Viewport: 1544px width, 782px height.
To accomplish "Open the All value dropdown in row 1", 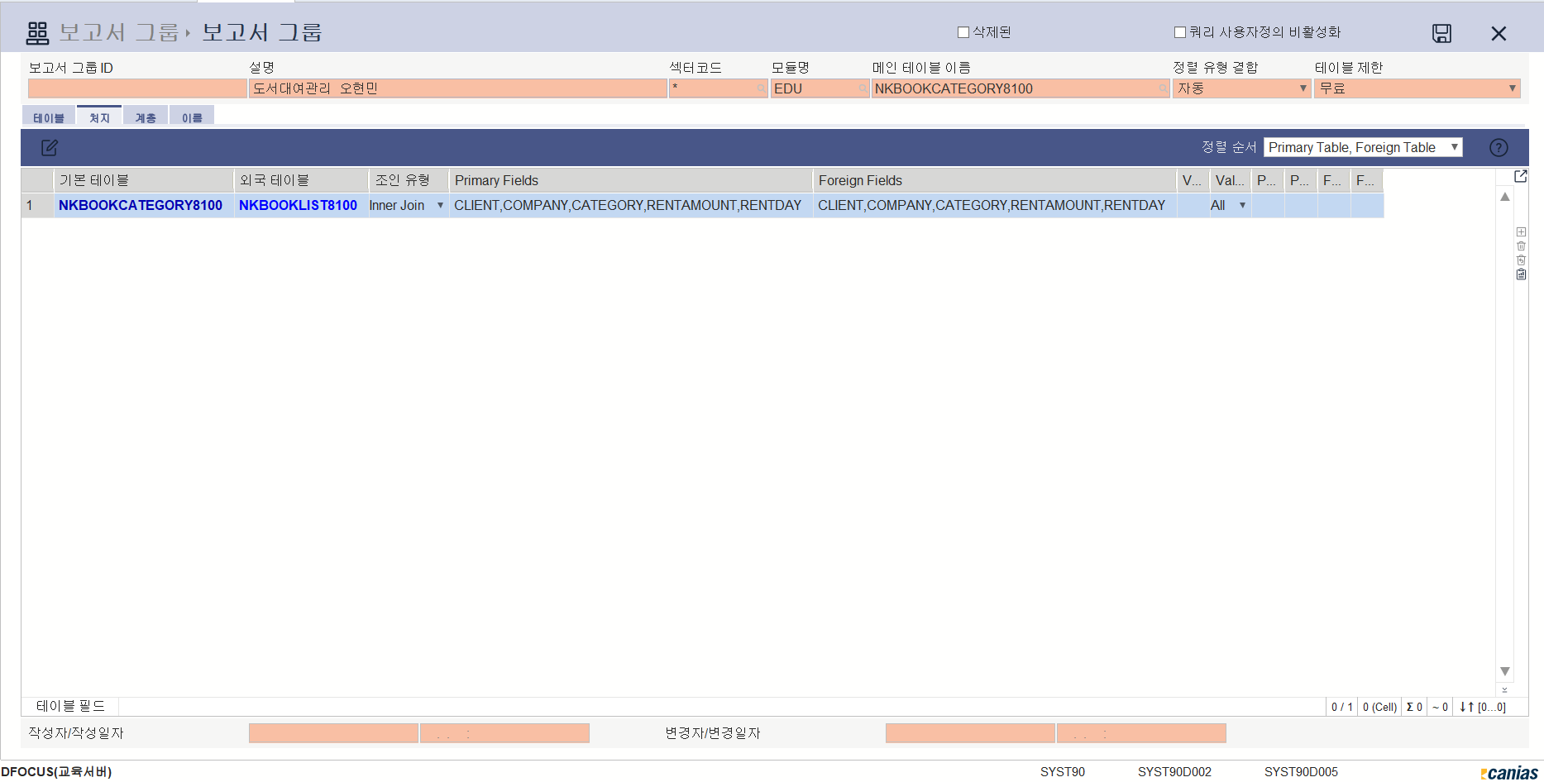I will (x=1242, y=206).
